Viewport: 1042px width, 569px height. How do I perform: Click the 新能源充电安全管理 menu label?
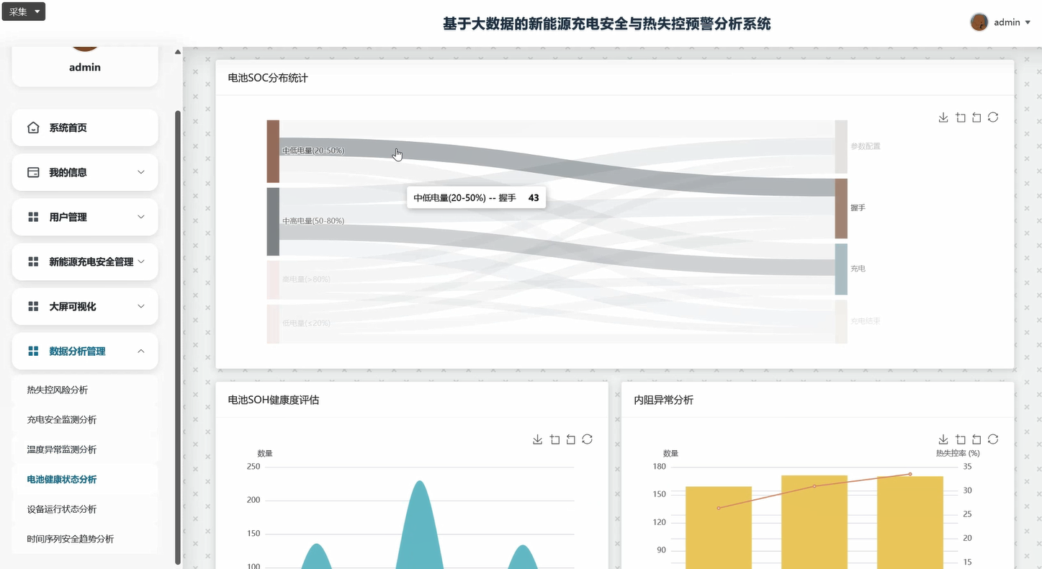(x=91, y=261)
